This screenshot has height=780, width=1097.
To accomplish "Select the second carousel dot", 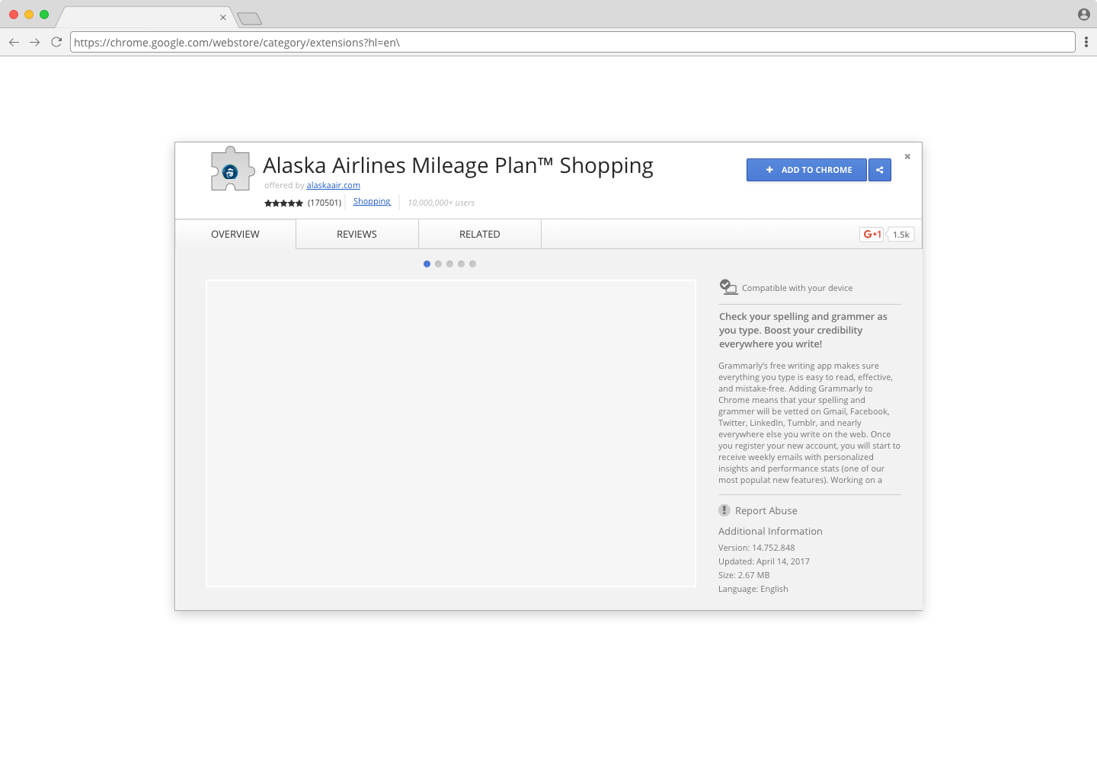I will (x=438, y=264).
